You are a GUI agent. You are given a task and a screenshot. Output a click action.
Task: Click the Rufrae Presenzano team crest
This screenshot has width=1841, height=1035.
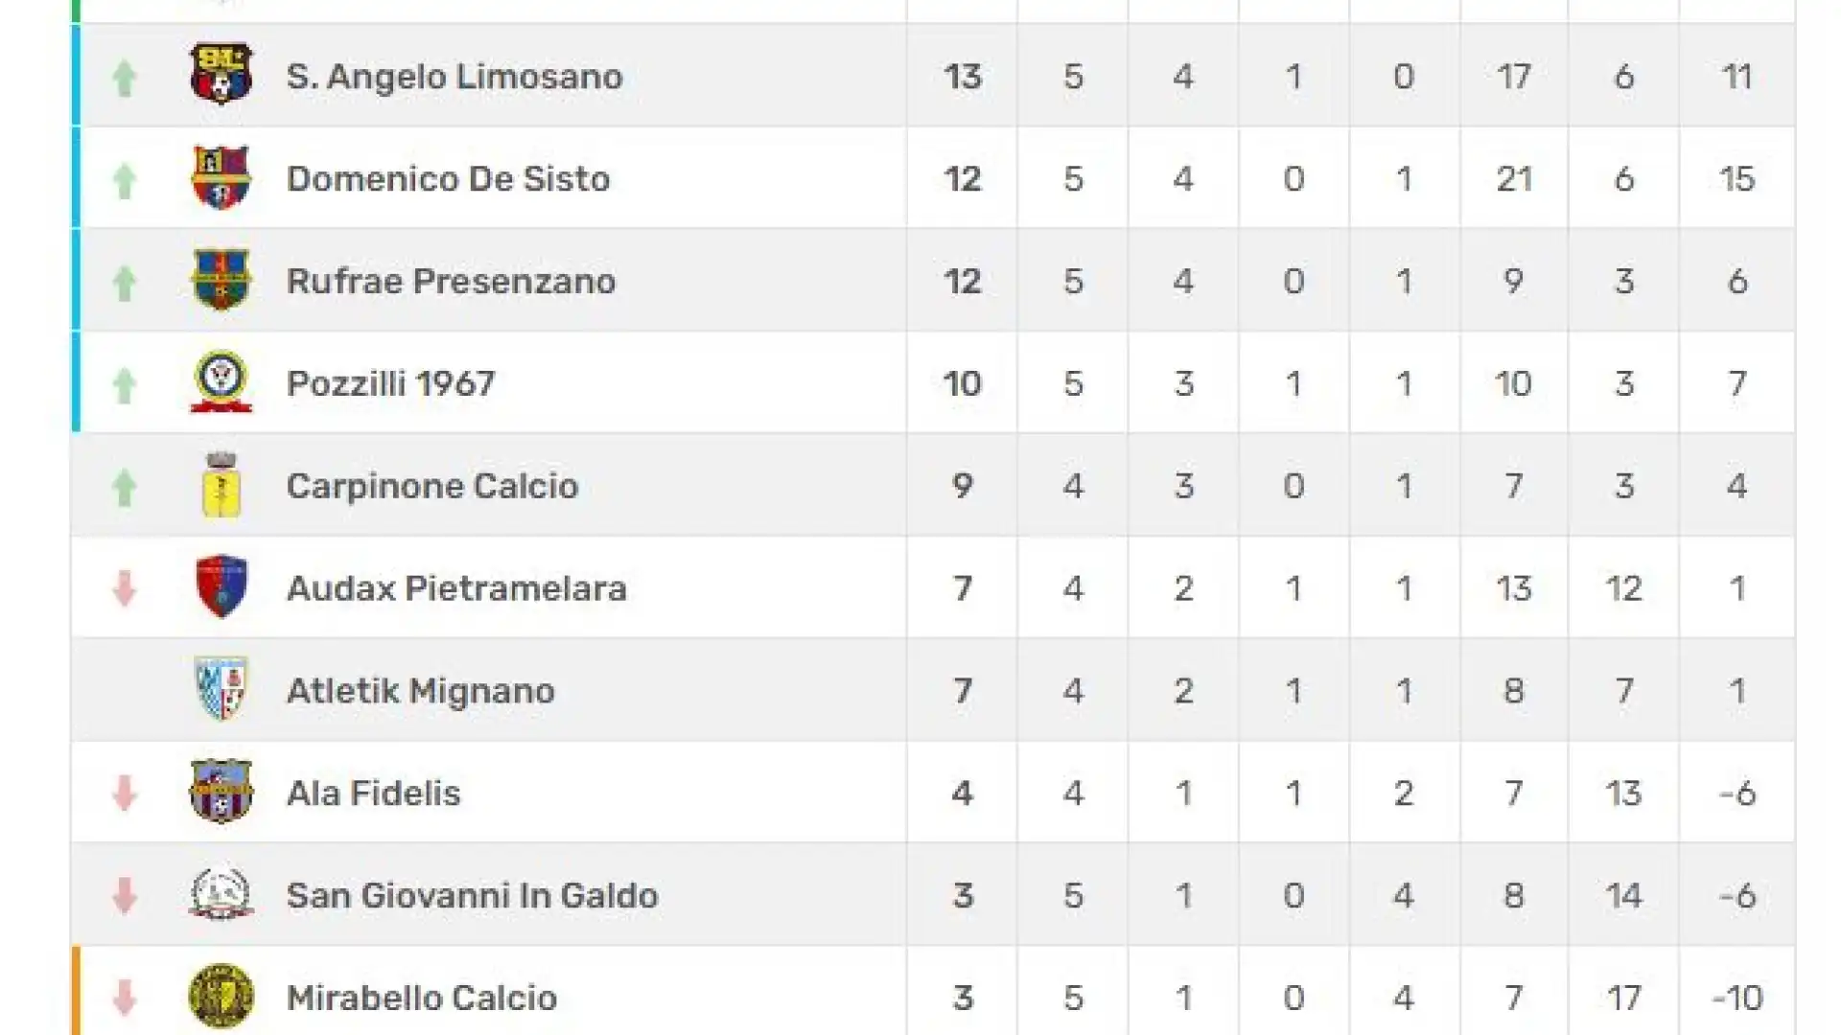221,280
